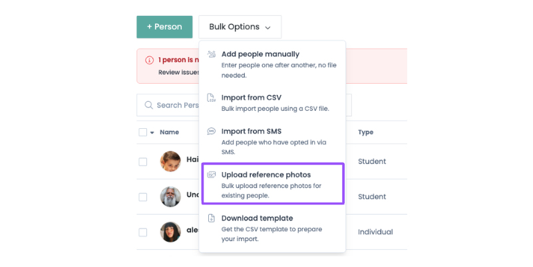533x267 pixels.
Task: Click the SMS speech bubble icon
Action: pyautogui.click(x=212, y=132)
